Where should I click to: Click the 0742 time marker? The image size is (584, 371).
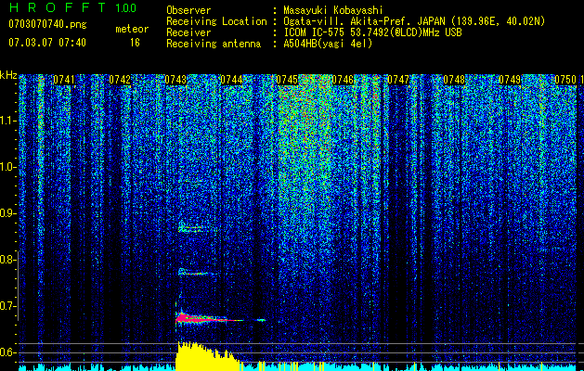click(120, 80)
